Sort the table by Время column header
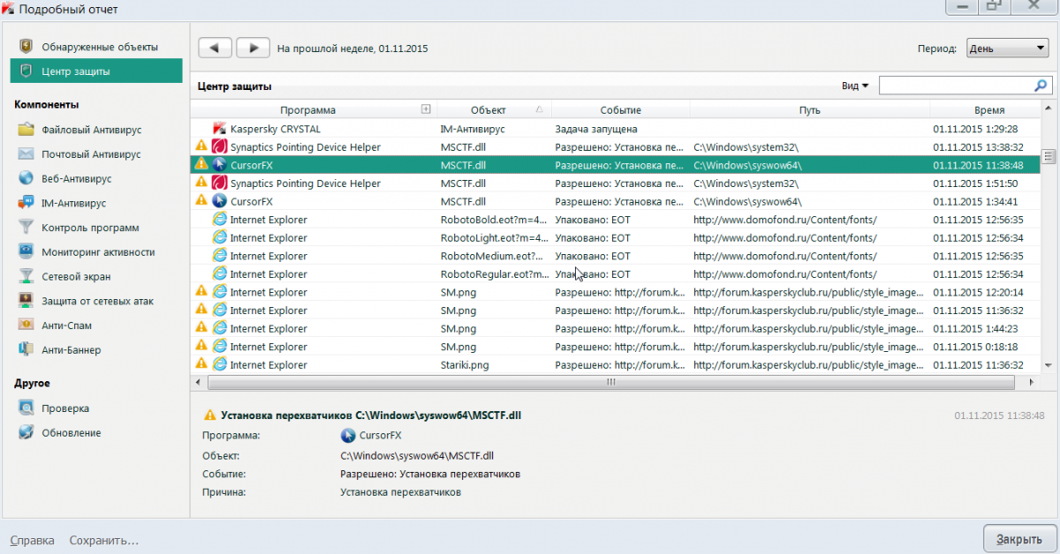 (988, 110)
